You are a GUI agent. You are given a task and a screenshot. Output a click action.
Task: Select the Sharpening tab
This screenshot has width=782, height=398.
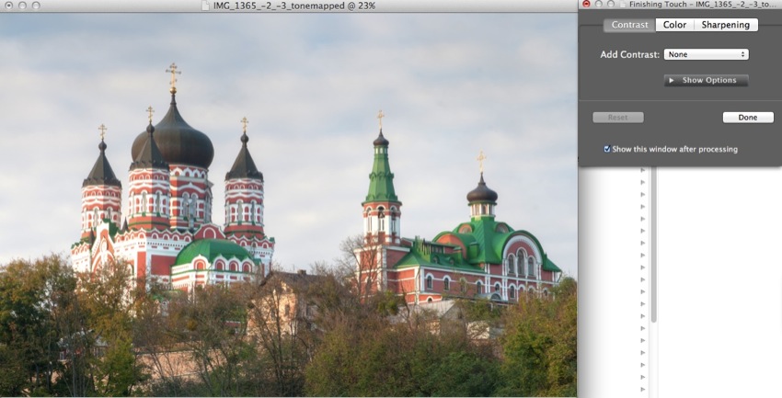click(726, 25)
